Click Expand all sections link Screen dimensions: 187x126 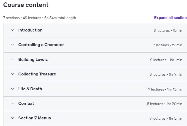(171, 18)
